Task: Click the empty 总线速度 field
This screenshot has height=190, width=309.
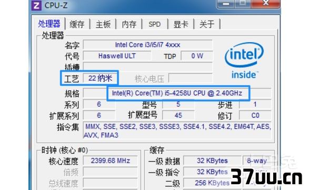Action: [x=110, y=183]
